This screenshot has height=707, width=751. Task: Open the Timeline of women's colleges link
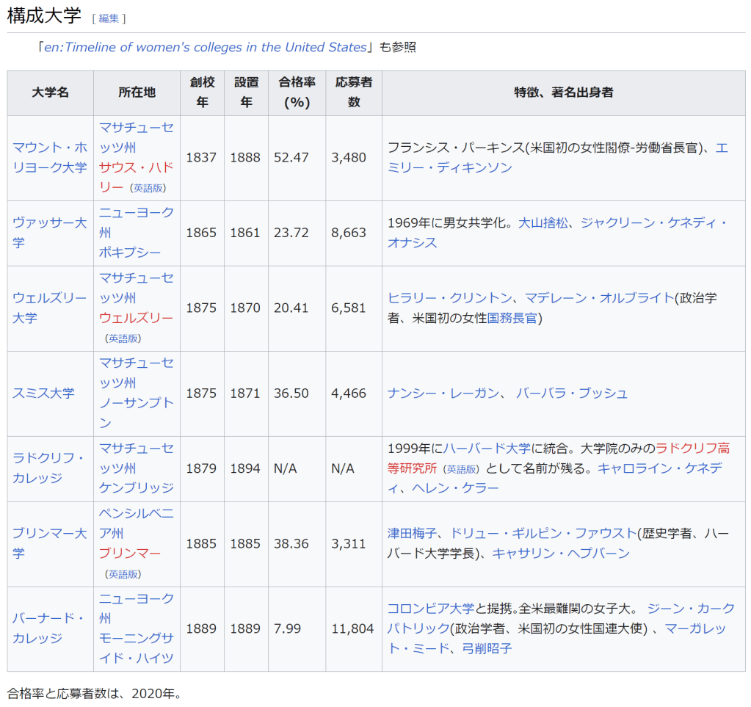[x=205, y=47]
